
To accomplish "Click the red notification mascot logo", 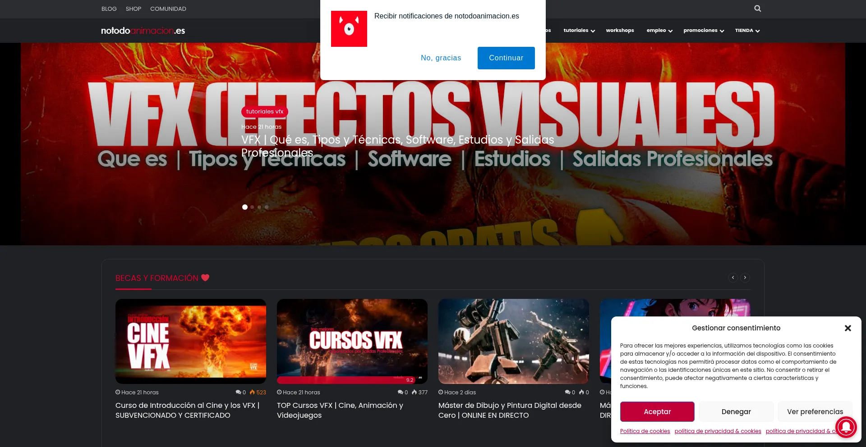I will pos(349,29).
